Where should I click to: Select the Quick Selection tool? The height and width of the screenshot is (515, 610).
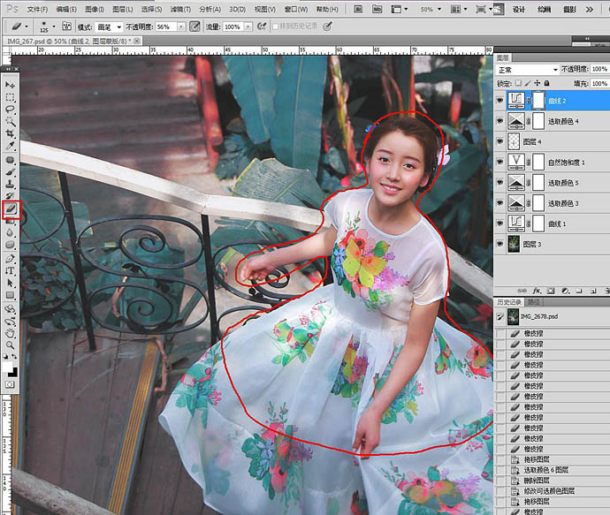(x=10, y=121)
